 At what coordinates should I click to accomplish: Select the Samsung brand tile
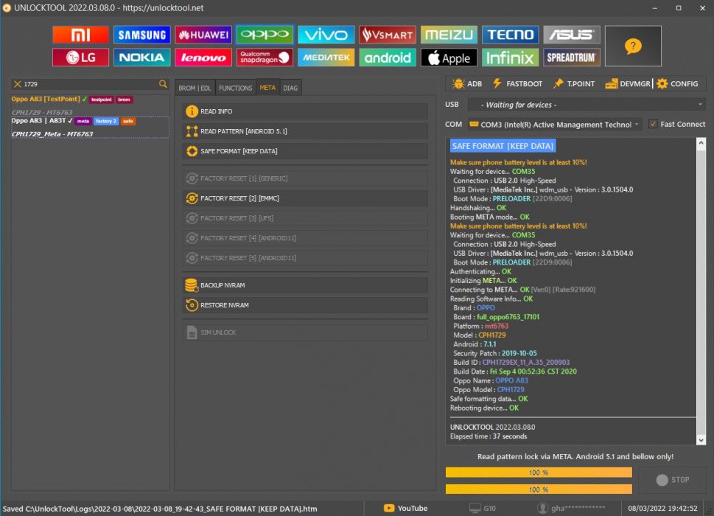pos(141,35)
